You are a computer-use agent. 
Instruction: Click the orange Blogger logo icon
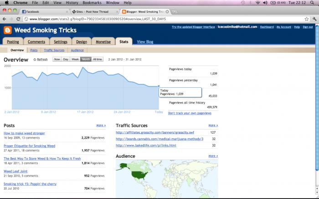(8, 30)
